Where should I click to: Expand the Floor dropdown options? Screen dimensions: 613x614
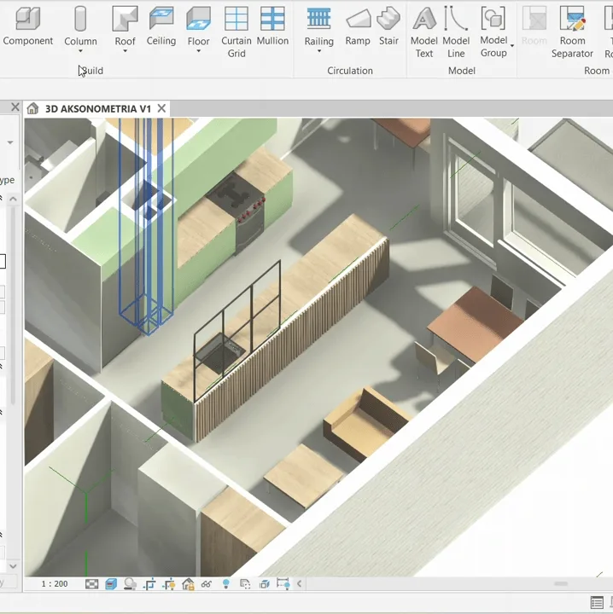pos(198,52)
